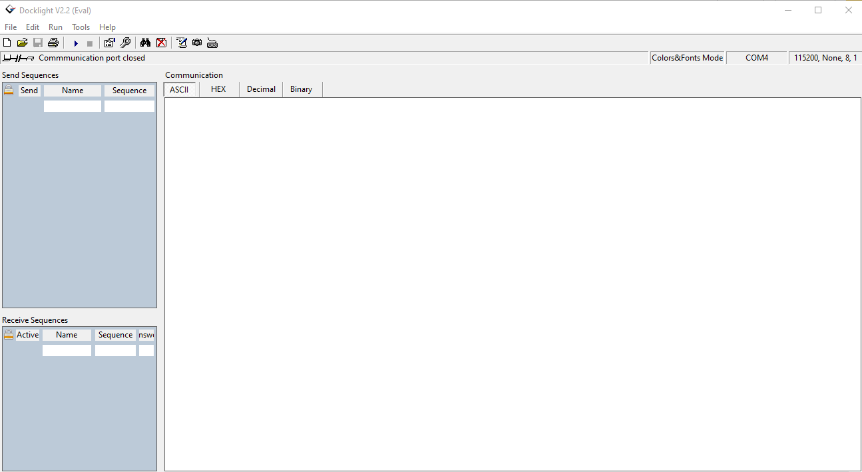Image resolution: width=862 pixels, height=472 pixels.
Task: Clear communication window via red X icon
Action: 161,42
